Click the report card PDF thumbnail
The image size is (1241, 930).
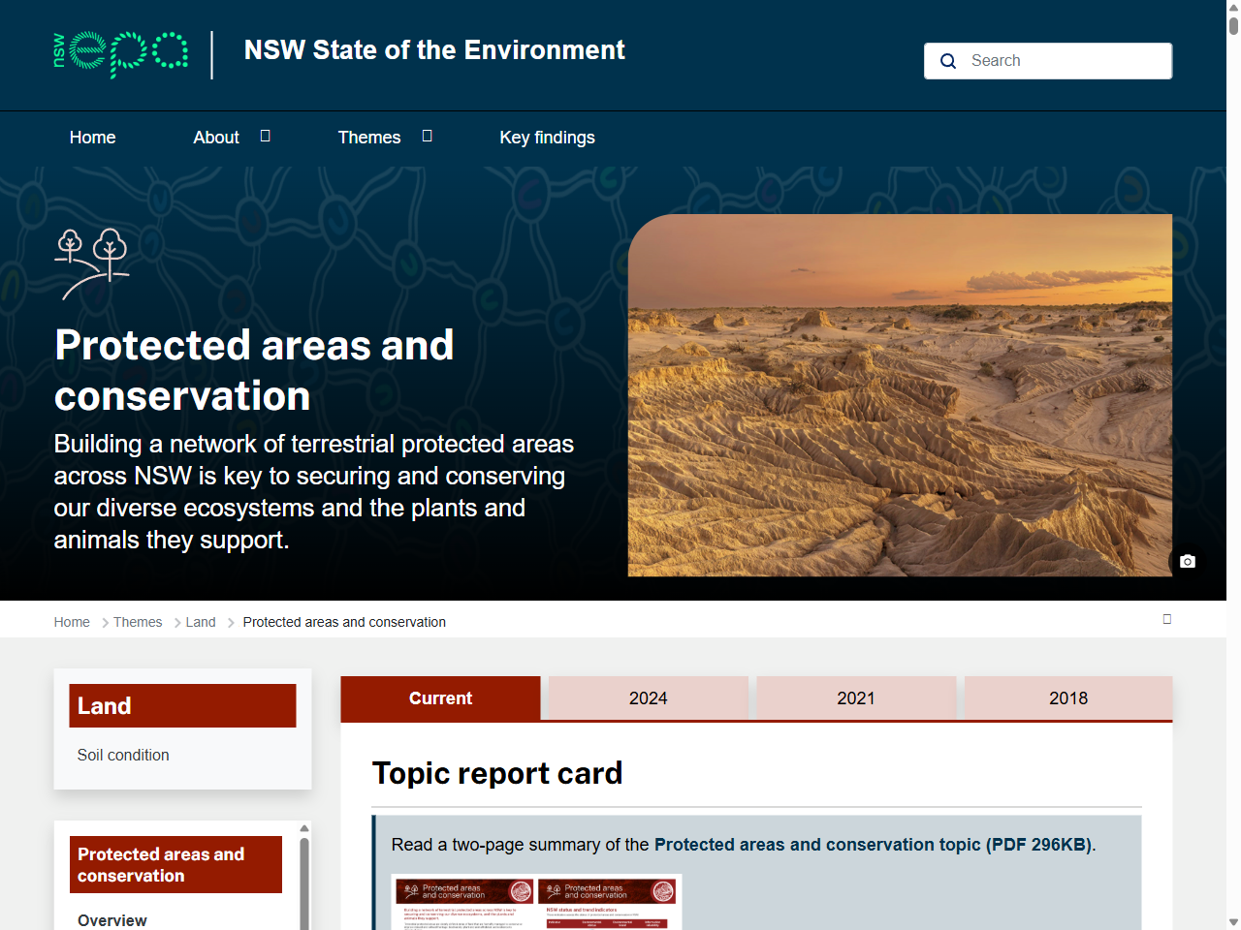(537, 902)
